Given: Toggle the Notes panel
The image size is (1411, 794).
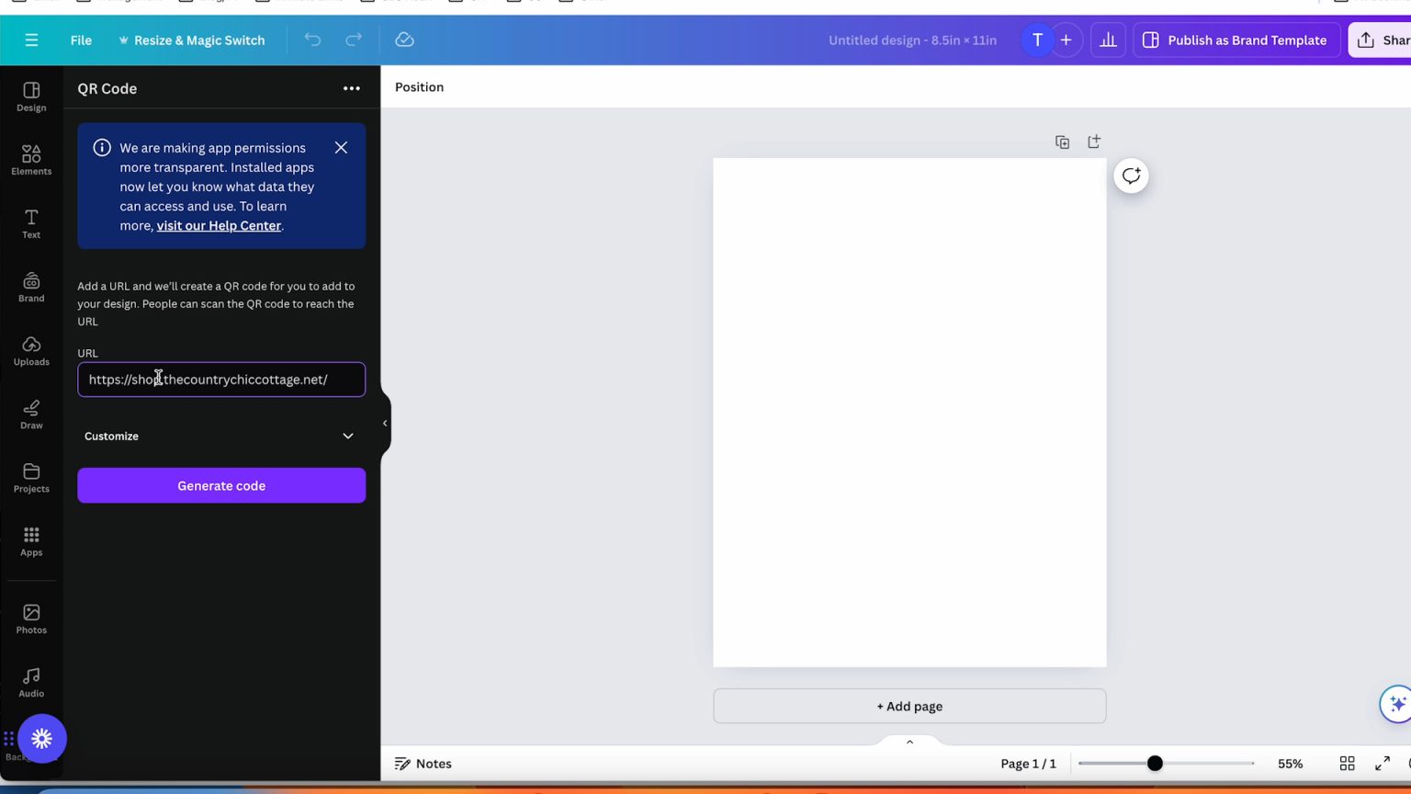Looking at the screenshot, I should [423, 764].
